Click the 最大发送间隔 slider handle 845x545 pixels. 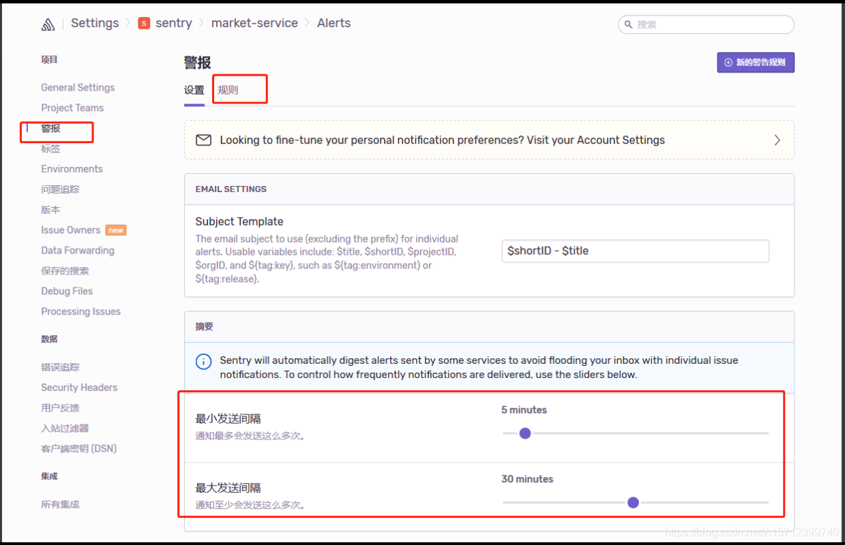[633, 503]
